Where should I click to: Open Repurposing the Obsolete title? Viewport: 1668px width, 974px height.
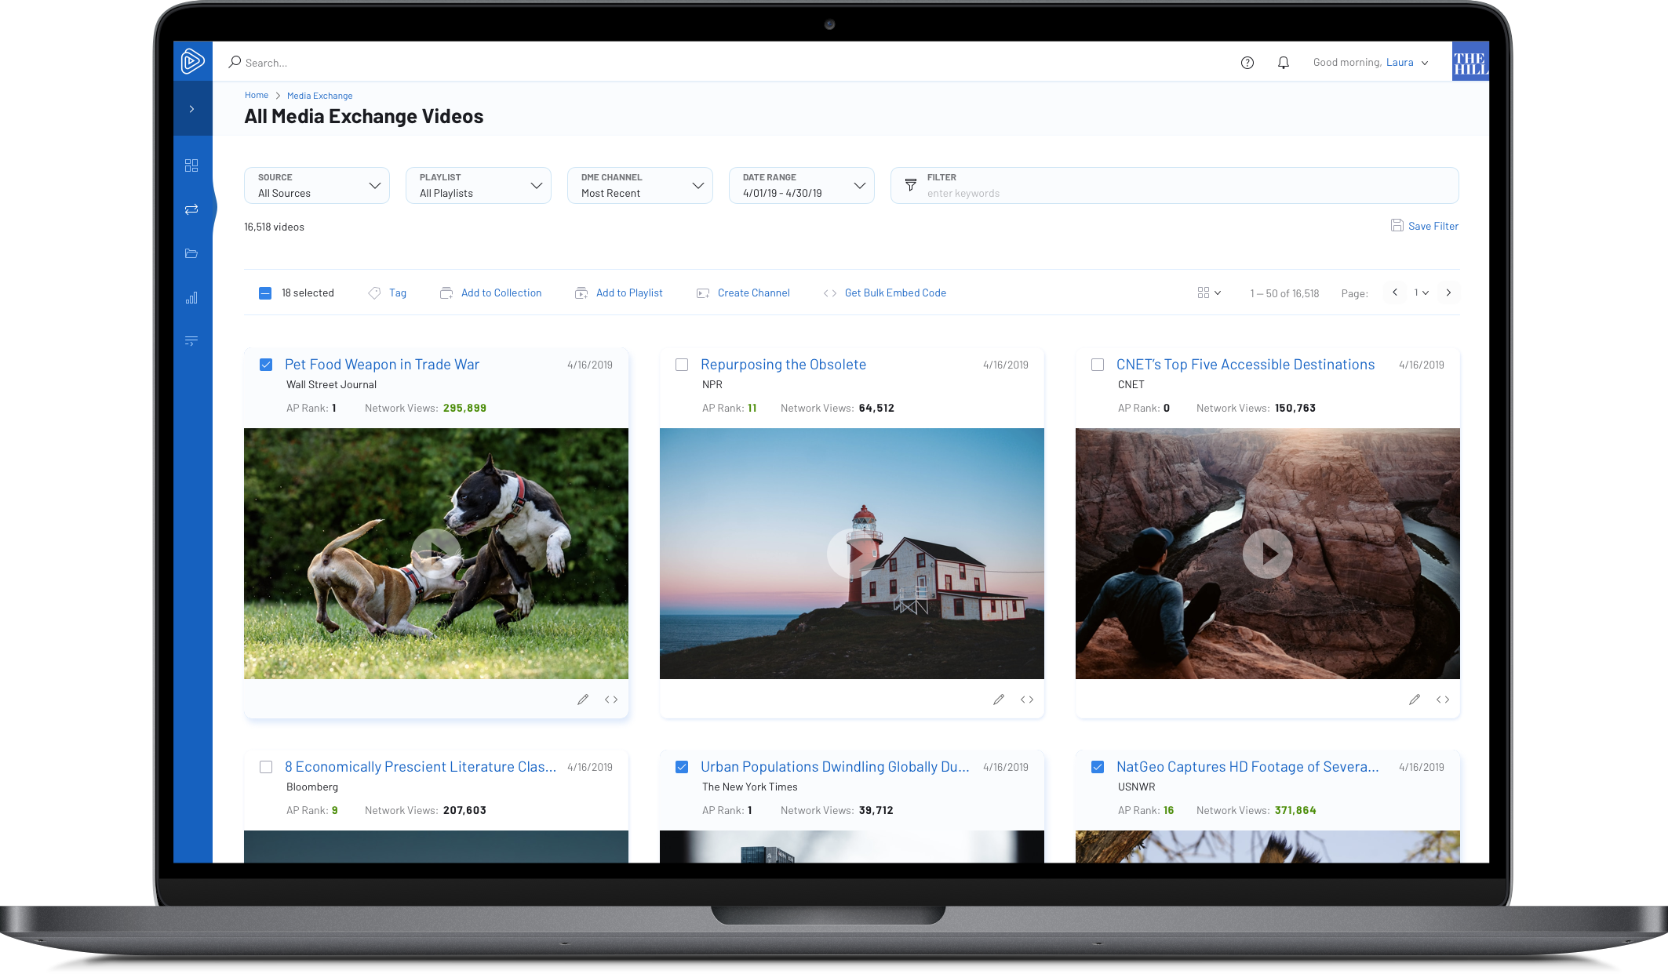click(783, 365)
